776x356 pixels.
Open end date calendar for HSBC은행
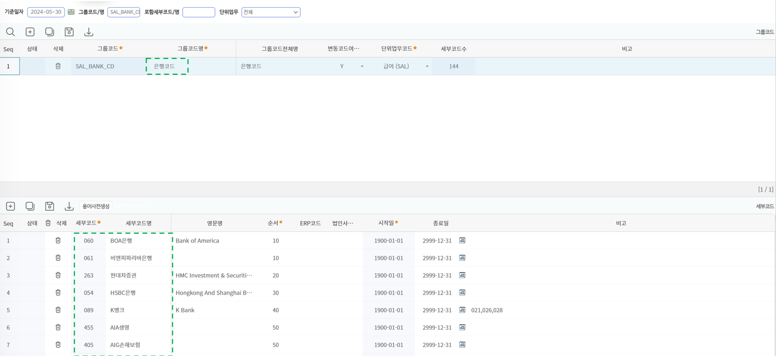462,293
